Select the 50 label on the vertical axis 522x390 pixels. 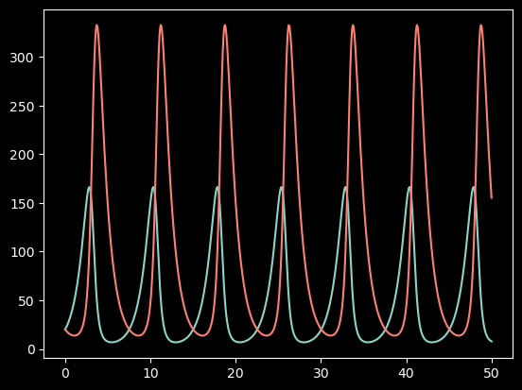pyautogui.click(x=26, y=301)
